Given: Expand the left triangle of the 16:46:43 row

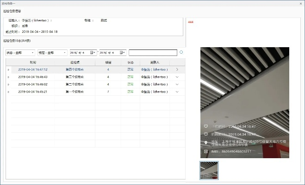Looking at the screenshot, I should [x=8, y=77].
